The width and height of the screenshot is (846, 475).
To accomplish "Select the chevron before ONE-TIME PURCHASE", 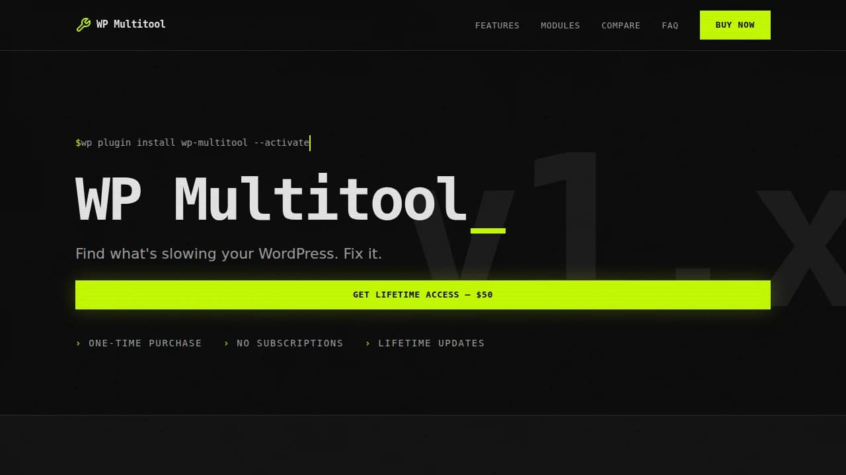I will coord(78,343).
